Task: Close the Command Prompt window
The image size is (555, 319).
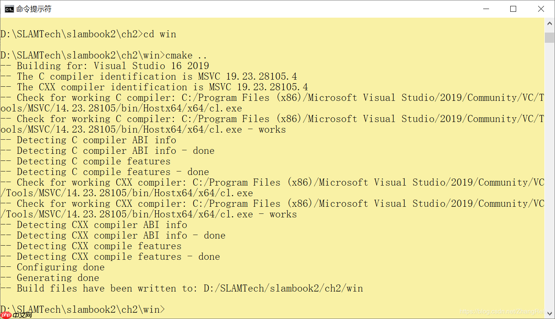Action: 541,9
